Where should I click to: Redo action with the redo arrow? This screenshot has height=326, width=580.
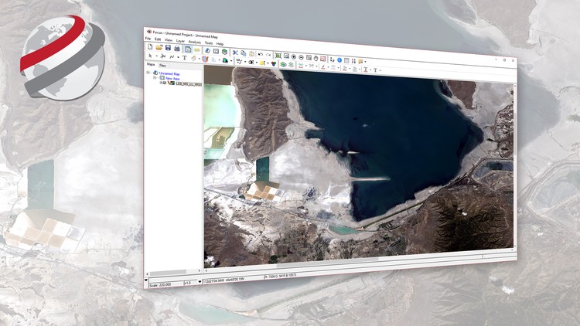point(268,55)
